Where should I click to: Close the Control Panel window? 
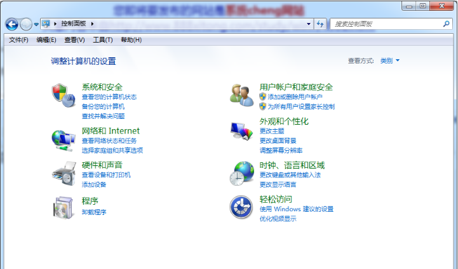coord(441,6)
